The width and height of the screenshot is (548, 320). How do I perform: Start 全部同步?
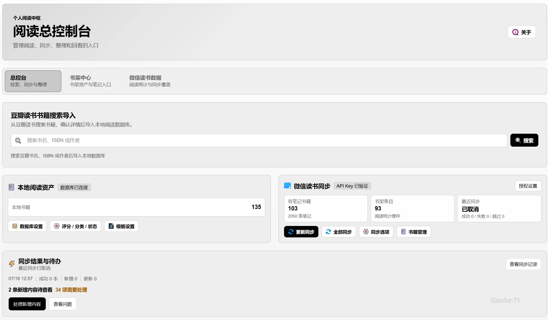tap(338, 232)
